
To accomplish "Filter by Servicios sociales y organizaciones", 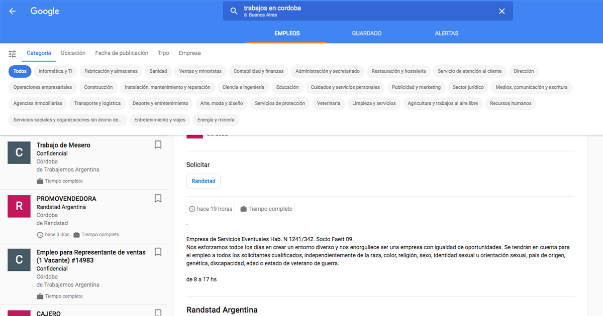I will pos(67,120).
